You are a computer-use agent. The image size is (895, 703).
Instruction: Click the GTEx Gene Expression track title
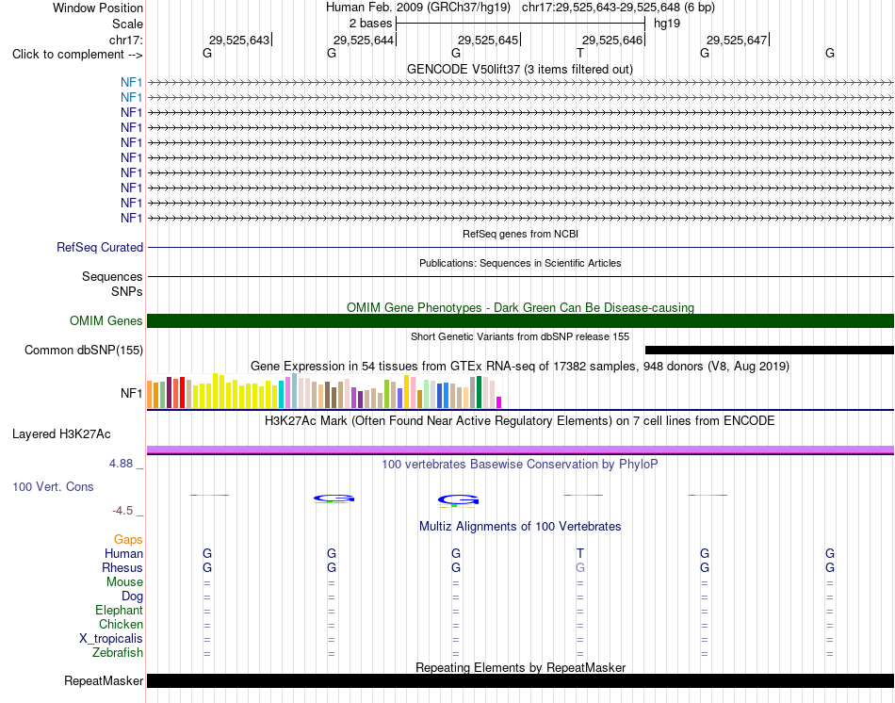pos(520,366)
